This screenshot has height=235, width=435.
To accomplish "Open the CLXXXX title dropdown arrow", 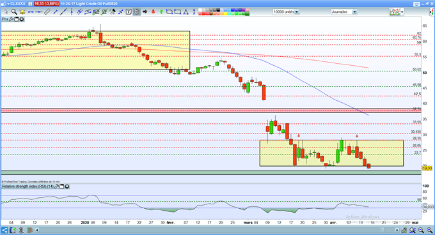I will [x=8, y=4].
